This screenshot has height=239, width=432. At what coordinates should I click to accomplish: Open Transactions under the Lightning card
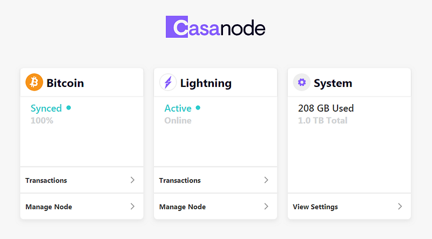pos(180,180)
